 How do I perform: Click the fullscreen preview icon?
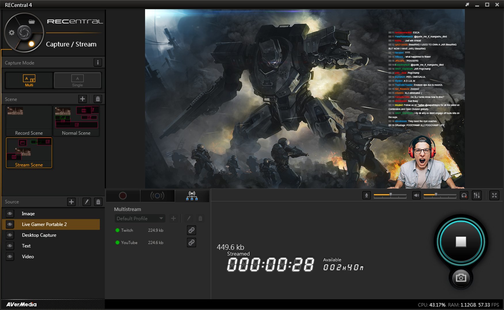tap(494, 195)
